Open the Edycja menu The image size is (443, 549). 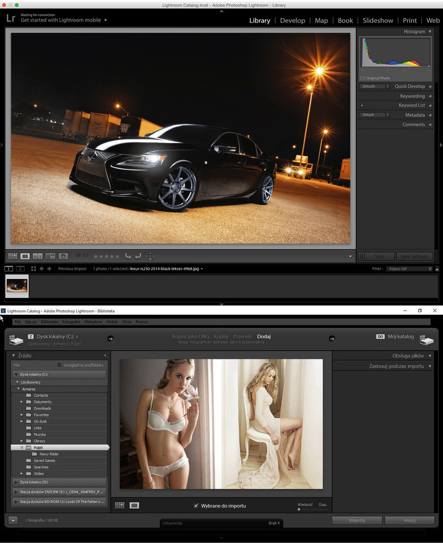(x=31, y=322)
